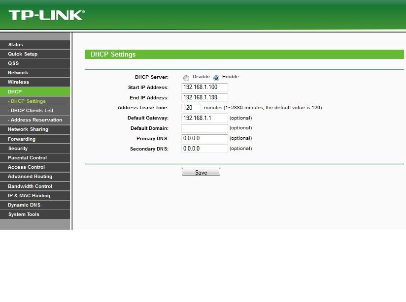Click '(optional)' beside Default Gateway

(240, 118)
